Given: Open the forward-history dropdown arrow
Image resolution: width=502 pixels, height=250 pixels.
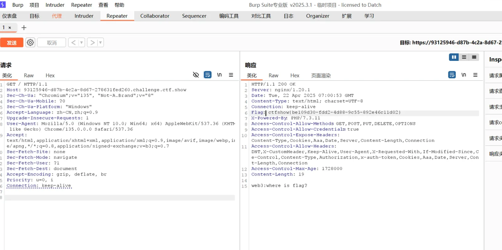Looking at the screenshot, I should pyautogui.click(x=100, y=43).
